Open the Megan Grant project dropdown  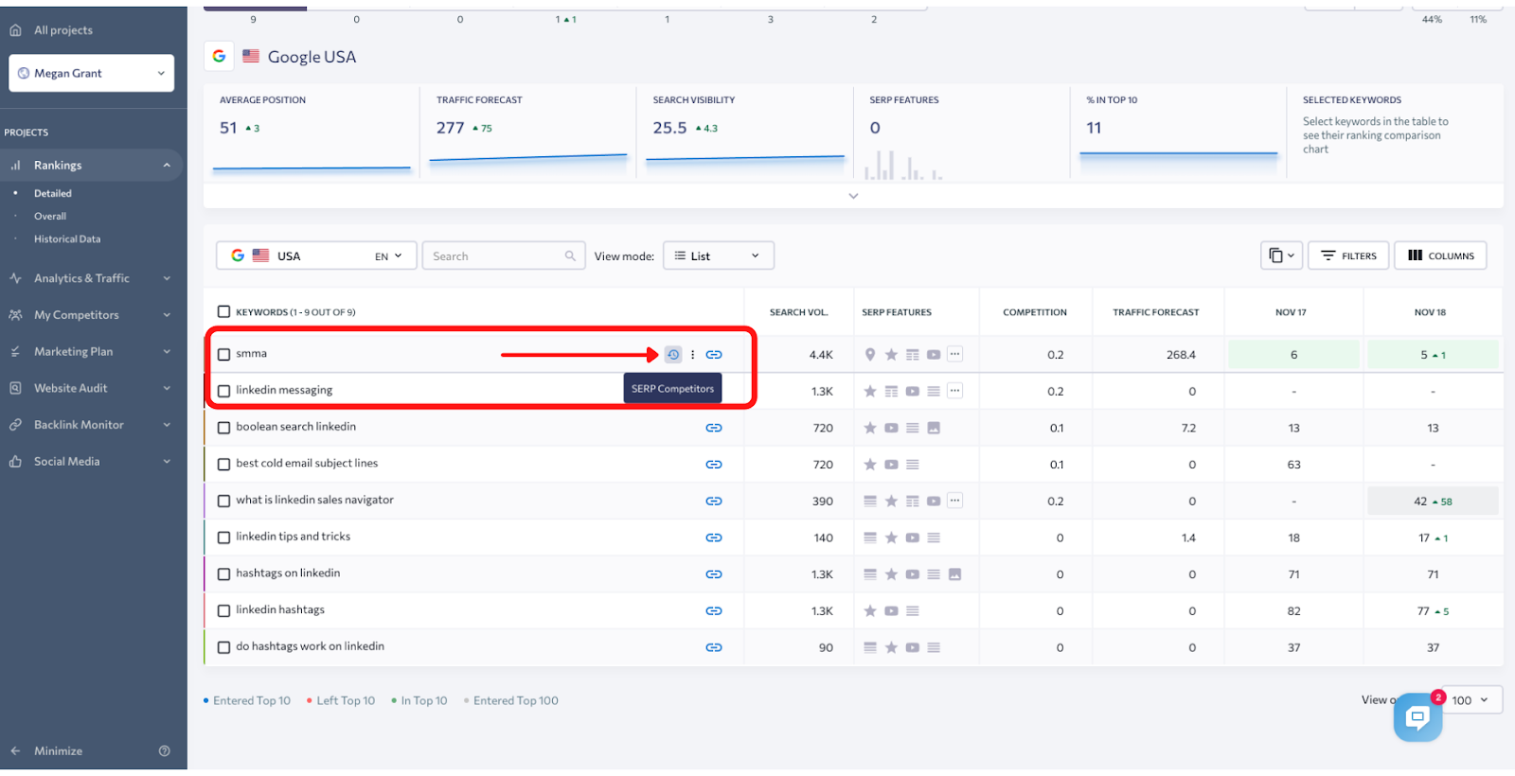pyautogui.click(x=92, y=73)
